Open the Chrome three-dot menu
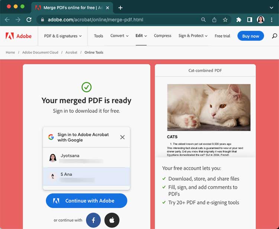279x229 pixels. (272, 20)
